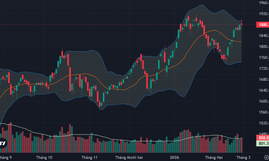Click the 1840 price axis value

pos(263,36)
